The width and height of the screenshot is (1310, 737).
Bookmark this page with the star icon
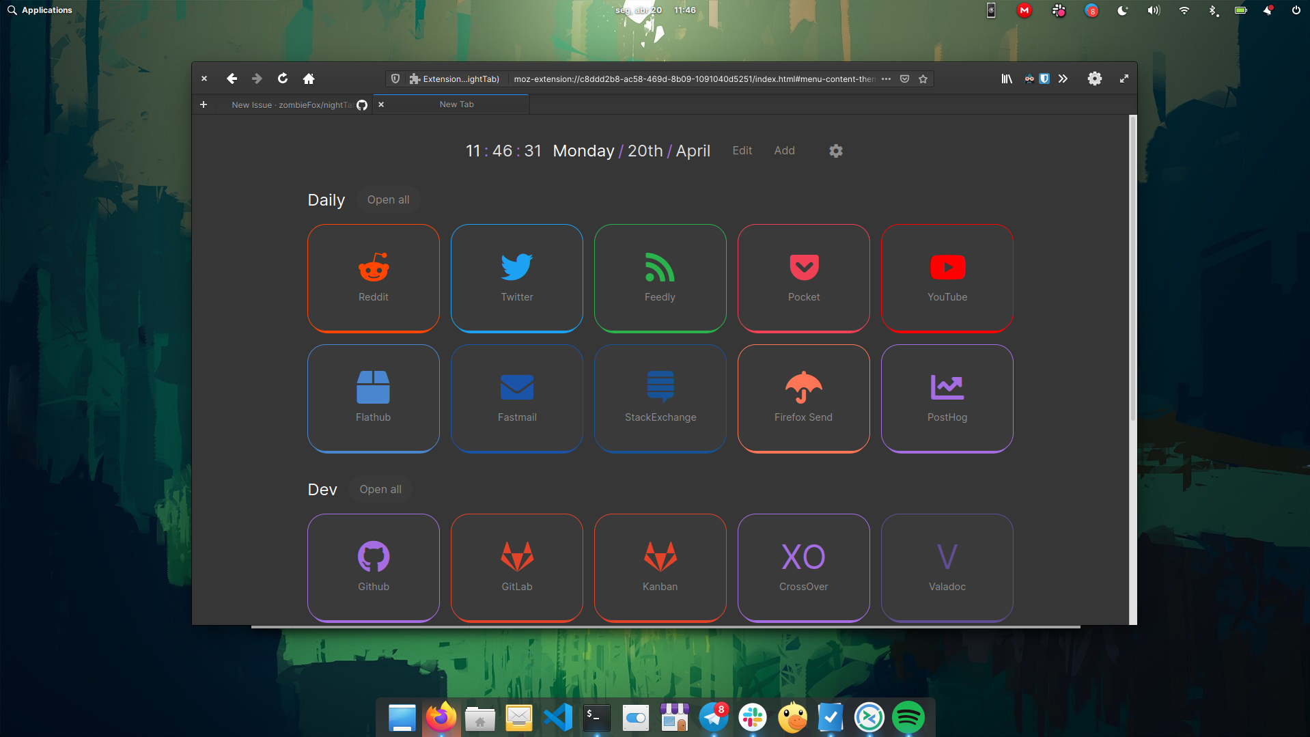tap(923, 79)
